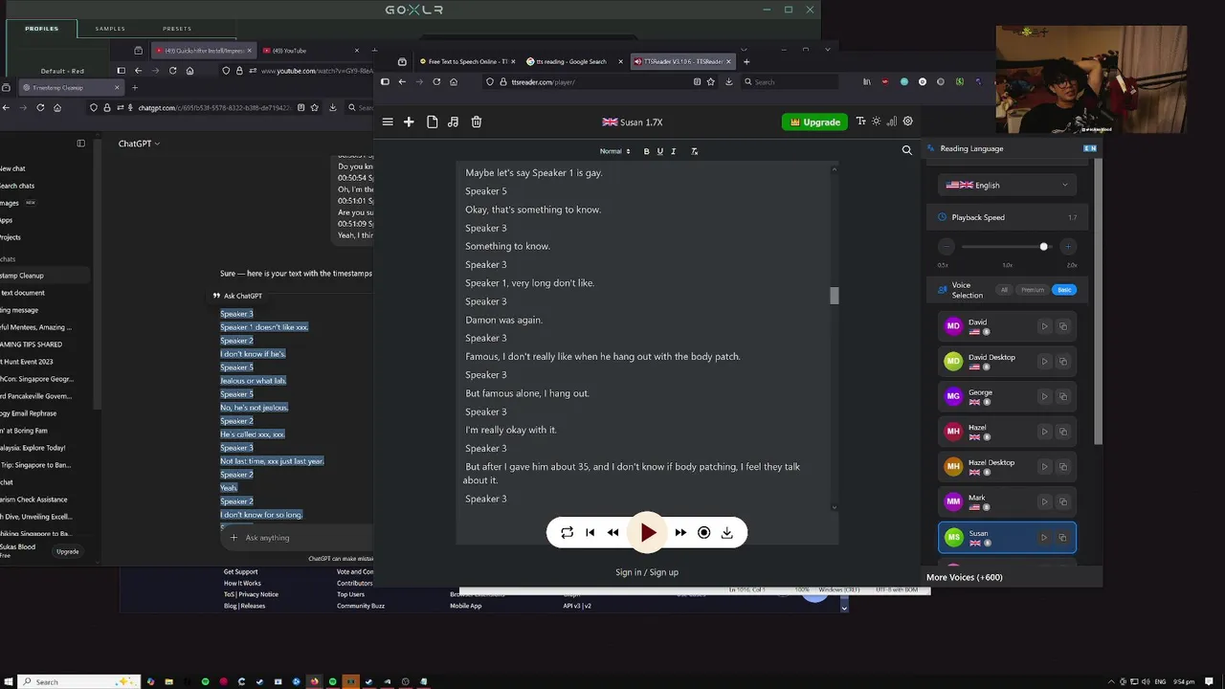Image resolution: width=1225 pixels, height=689 pixels.
Task: Click the record circle icon in player bar
Action: 703,533
